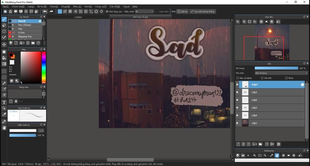Select the Brush tool in left toolbar
Viewport: 310px width, 166px height.
click(4, 19)
